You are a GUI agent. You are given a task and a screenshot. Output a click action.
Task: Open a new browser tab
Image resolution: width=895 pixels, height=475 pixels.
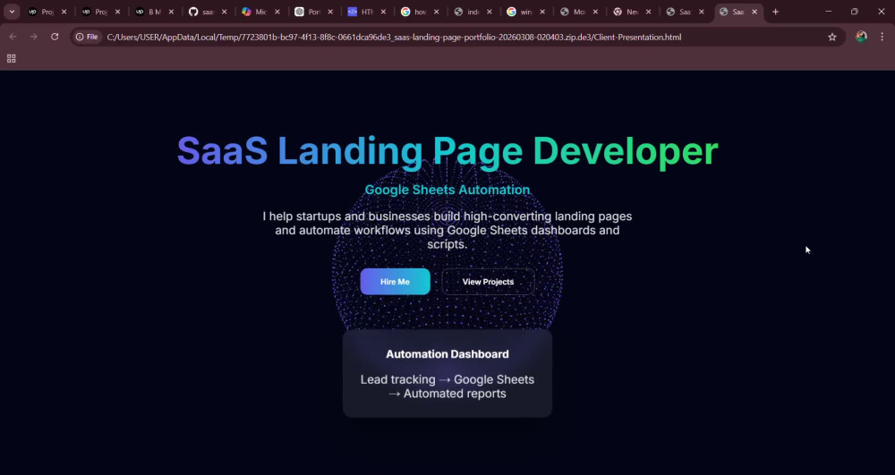[775, 12]
